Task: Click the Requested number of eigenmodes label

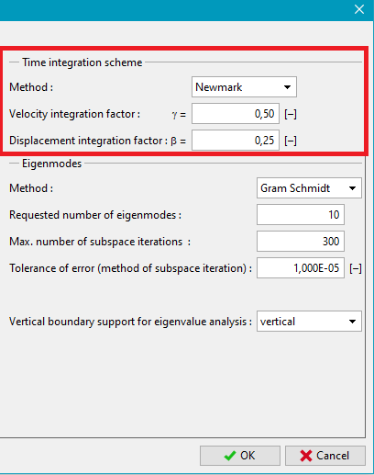Action: [95, 215]
